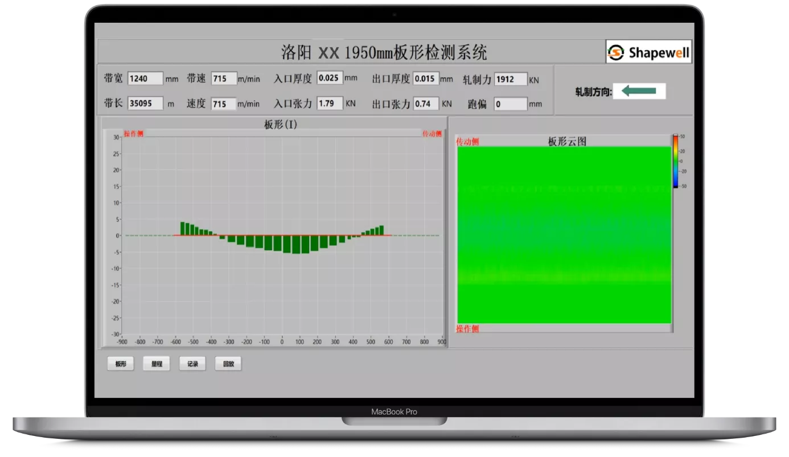Click the 洛阳 XX 1950mm板形检测系统 title
This screenshot has width=789, height=457.
384,52
